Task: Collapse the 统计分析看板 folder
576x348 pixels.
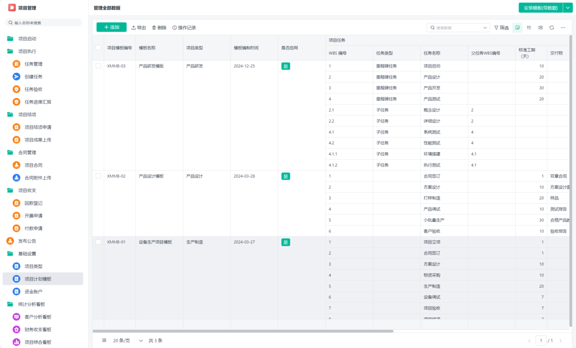Action: 10,304
